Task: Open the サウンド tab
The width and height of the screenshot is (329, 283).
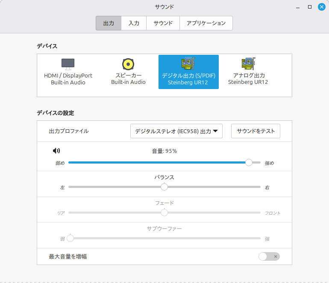Action: (163, 23)
